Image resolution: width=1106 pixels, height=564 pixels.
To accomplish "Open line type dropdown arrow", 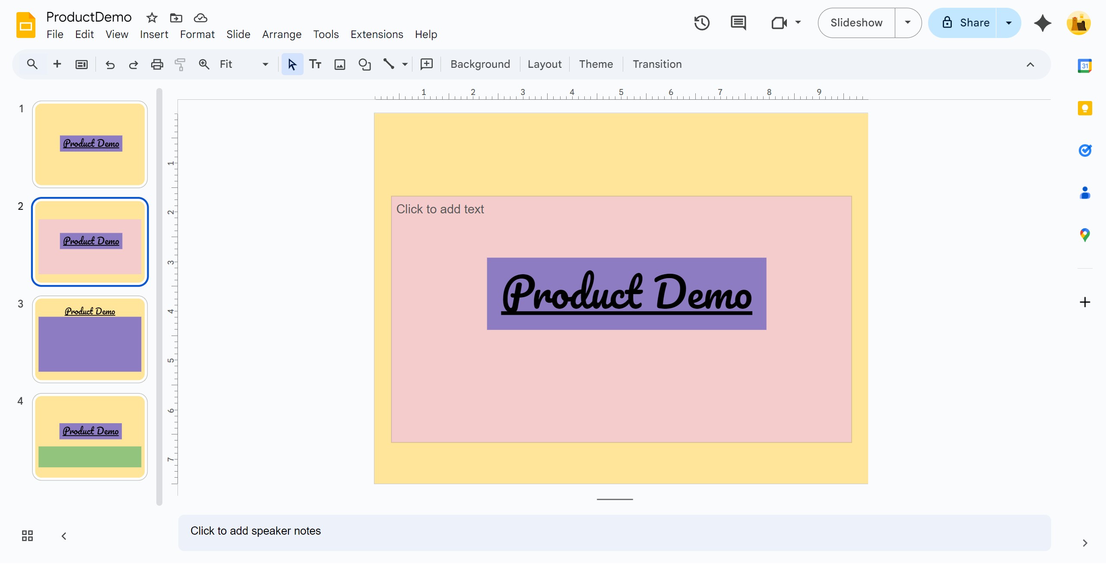I will (405, 64).
